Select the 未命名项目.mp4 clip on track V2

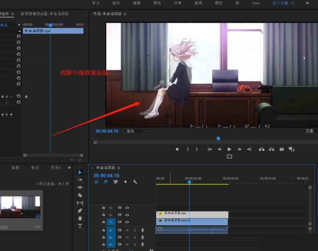192,213
